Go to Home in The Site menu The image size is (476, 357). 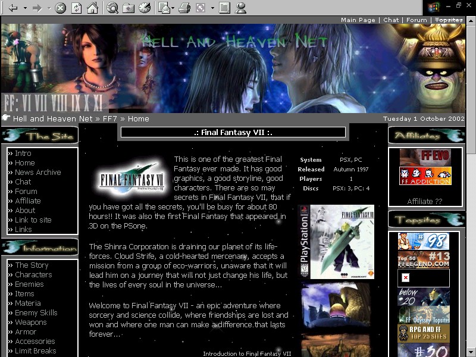pos(25,162)
